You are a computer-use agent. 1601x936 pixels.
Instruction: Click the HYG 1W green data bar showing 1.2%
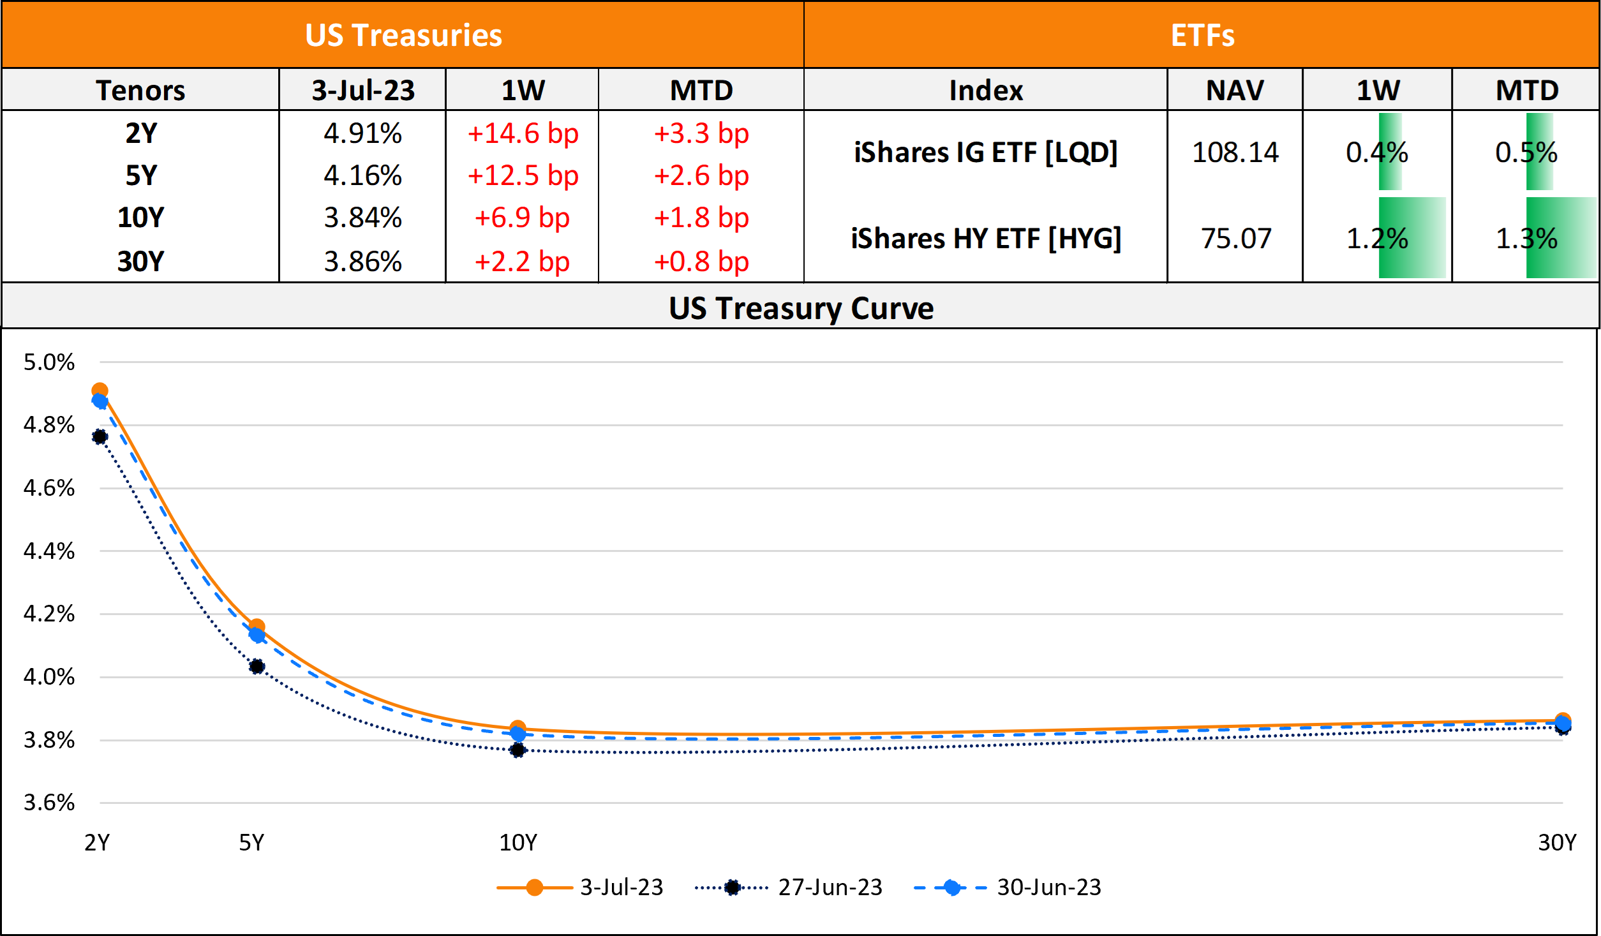(1411, 238)
